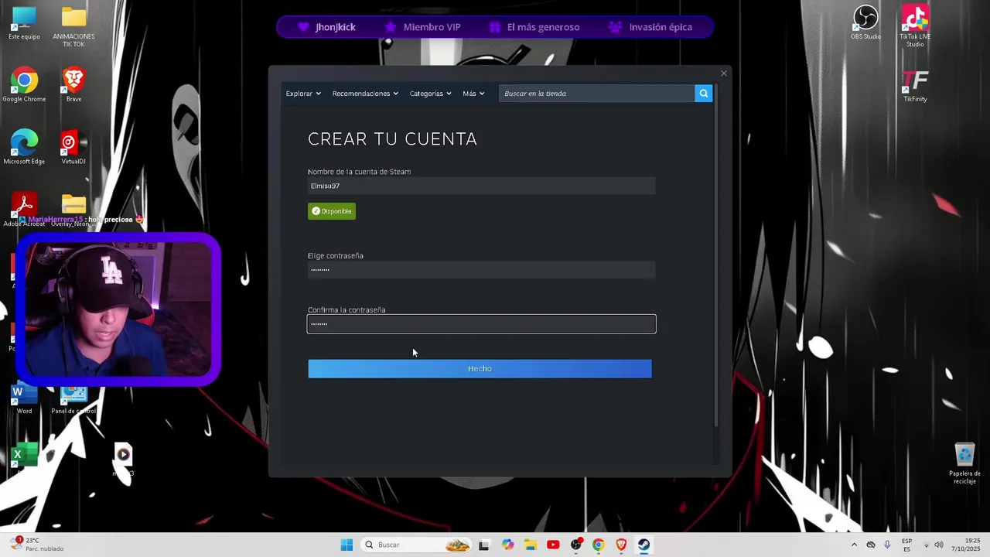The height and width of the screenshot is (557, 990).
Task: Click the store search magnifier button
Action: (x=703, y=94)
